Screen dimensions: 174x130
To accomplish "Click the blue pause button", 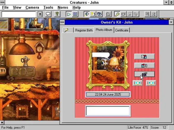I will tap(75, 14).
